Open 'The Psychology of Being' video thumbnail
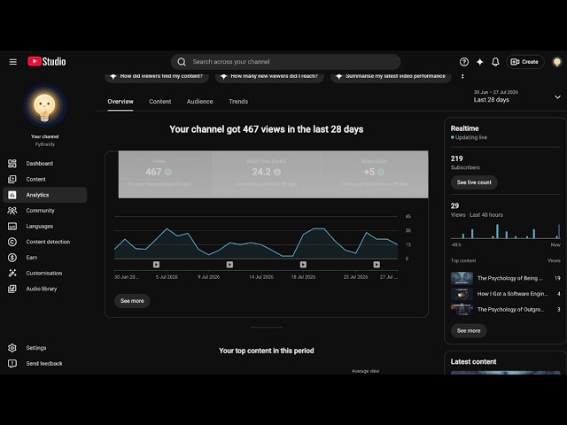567x425 pixels. (462, 278)
